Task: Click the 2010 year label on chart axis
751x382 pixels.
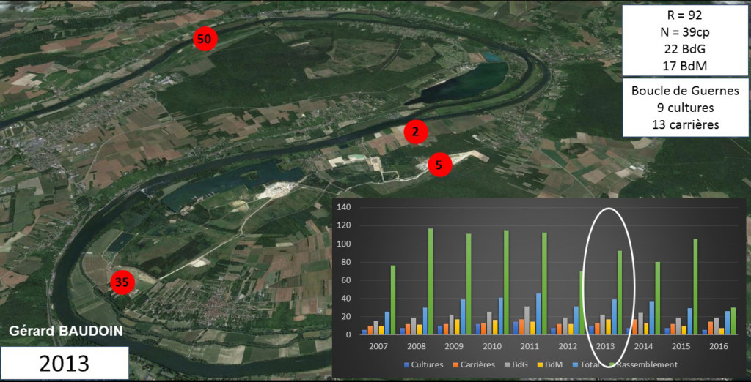Action: point(491,345)
